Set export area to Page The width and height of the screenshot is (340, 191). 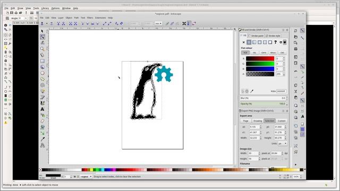pos(245,121)
